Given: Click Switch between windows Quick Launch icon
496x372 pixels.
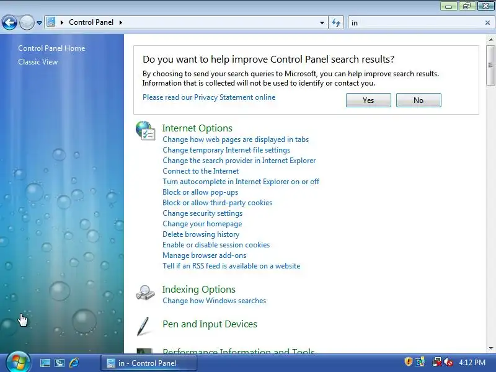Looking at the screenshot, I should point(59,363).
